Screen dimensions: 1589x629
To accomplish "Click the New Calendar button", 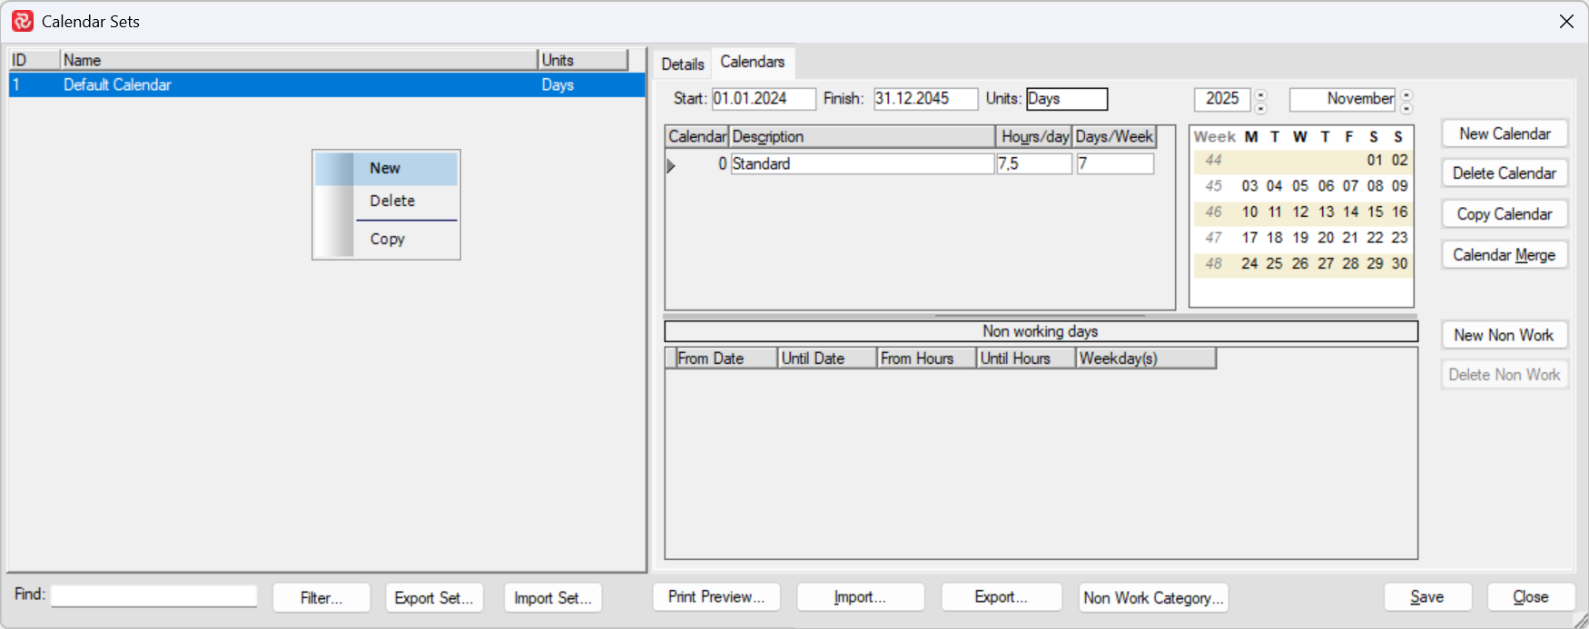I will (x=1505, y=133).
